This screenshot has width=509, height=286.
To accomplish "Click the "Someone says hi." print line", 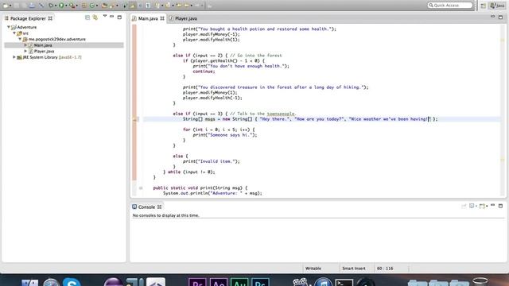I will (x=224, y=135).
